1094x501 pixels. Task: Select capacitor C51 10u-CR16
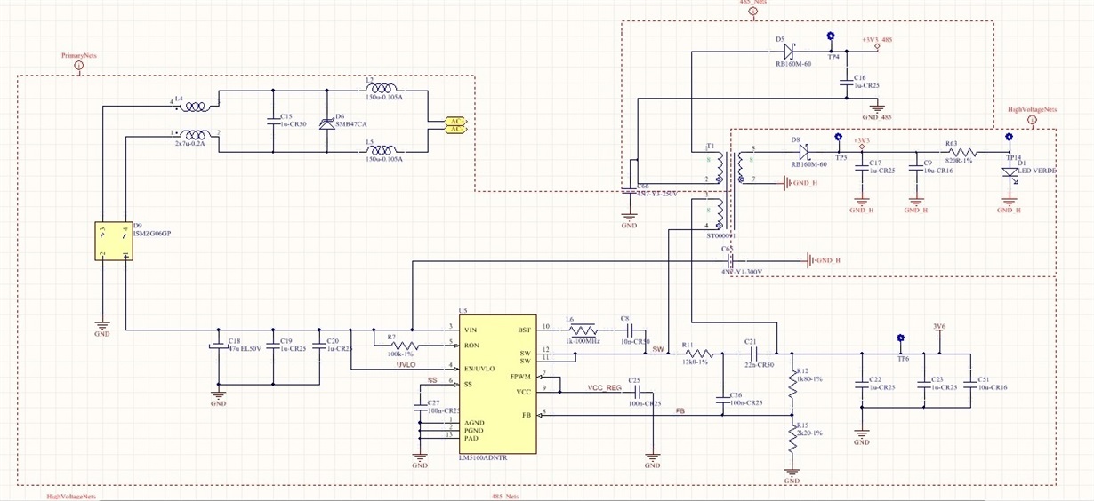[x=969, y=385]
